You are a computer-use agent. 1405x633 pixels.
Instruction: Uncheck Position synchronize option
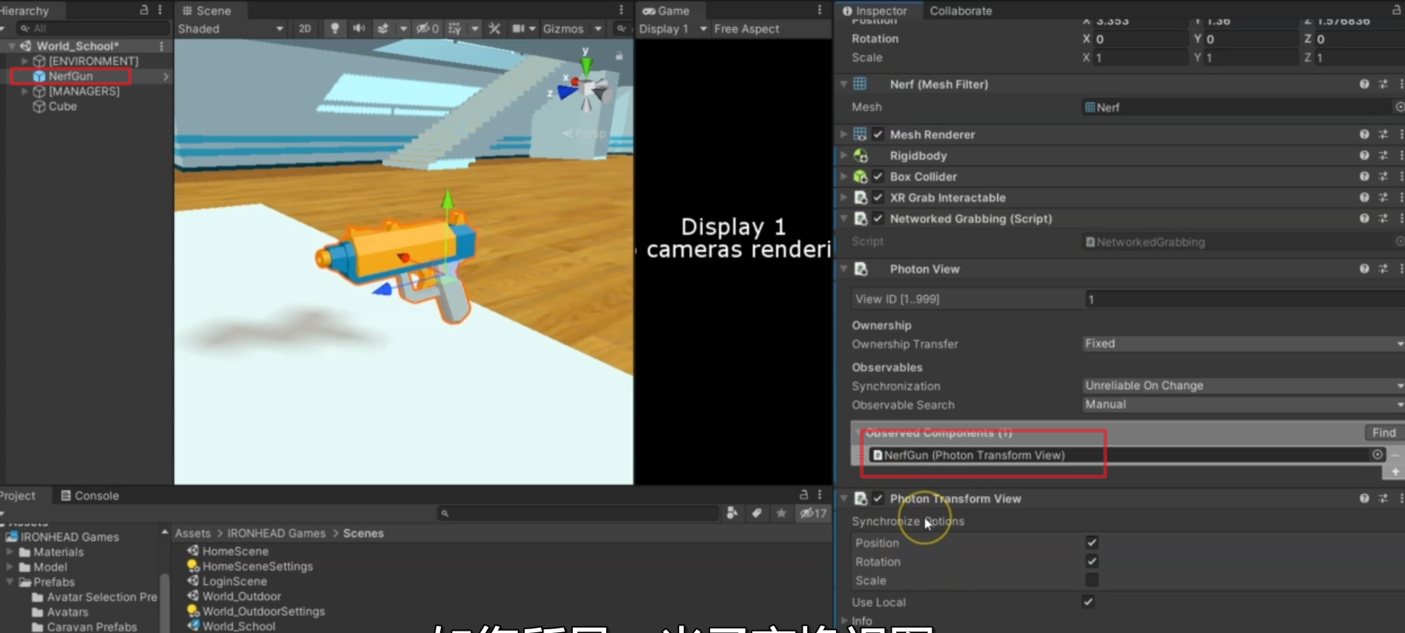pyautogui.click(x=1091, y=543)
